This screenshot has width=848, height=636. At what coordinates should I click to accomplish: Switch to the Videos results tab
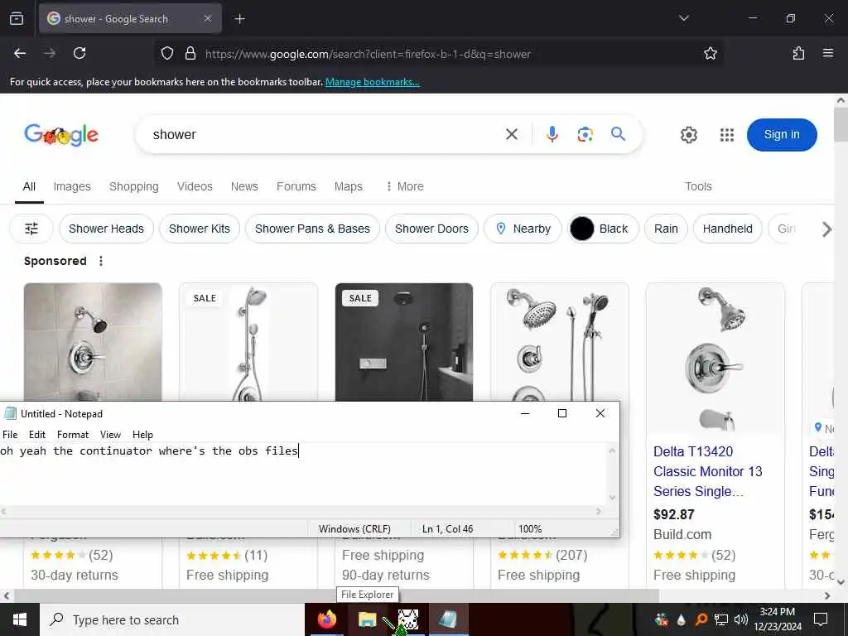coord(195,186)
